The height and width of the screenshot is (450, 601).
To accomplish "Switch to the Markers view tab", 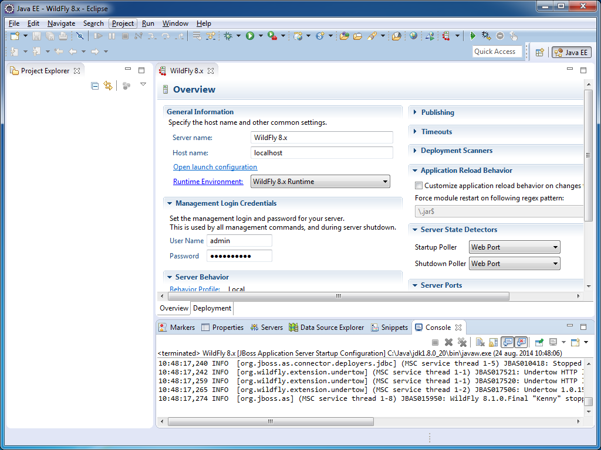I will pyautogui.click(x=177, y=328).
